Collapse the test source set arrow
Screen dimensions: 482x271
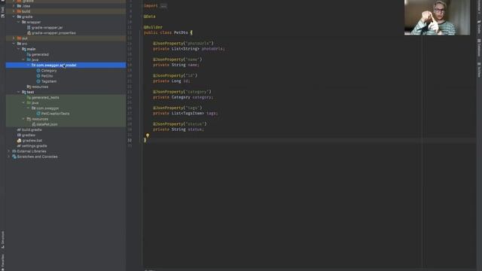coord(19,92)
